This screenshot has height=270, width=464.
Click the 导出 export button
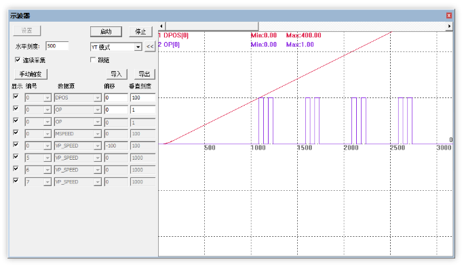click(144, 74)
